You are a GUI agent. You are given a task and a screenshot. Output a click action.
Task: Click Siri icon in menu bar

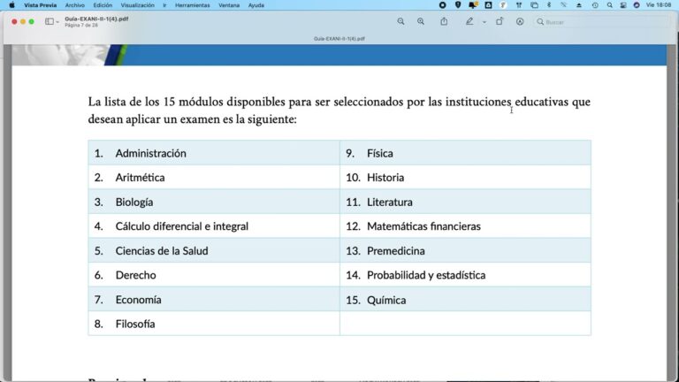pos(637,5)
